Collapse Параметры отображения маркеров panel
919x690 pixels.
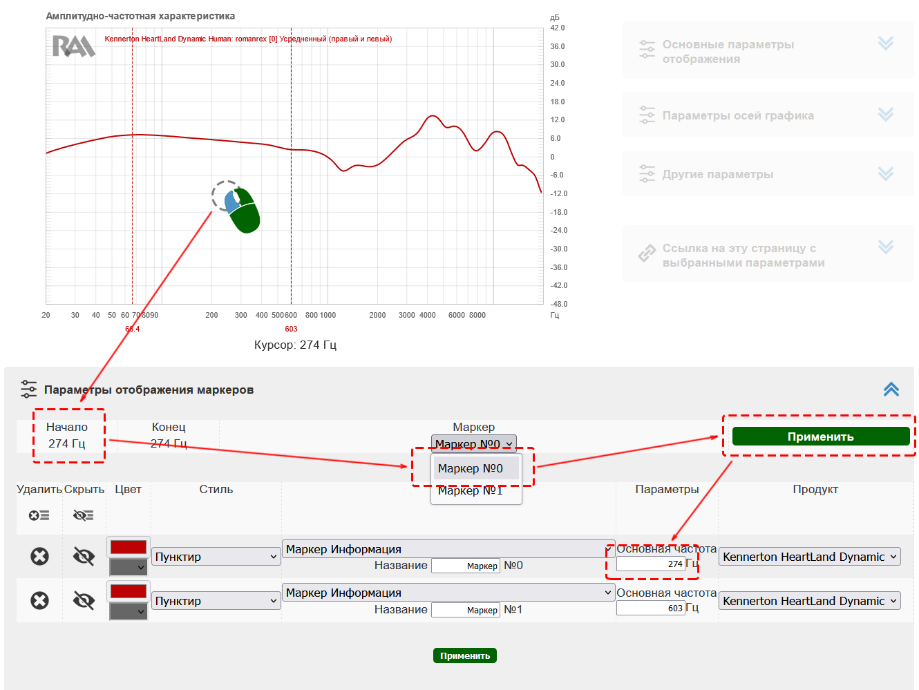[x=891, y=389]
